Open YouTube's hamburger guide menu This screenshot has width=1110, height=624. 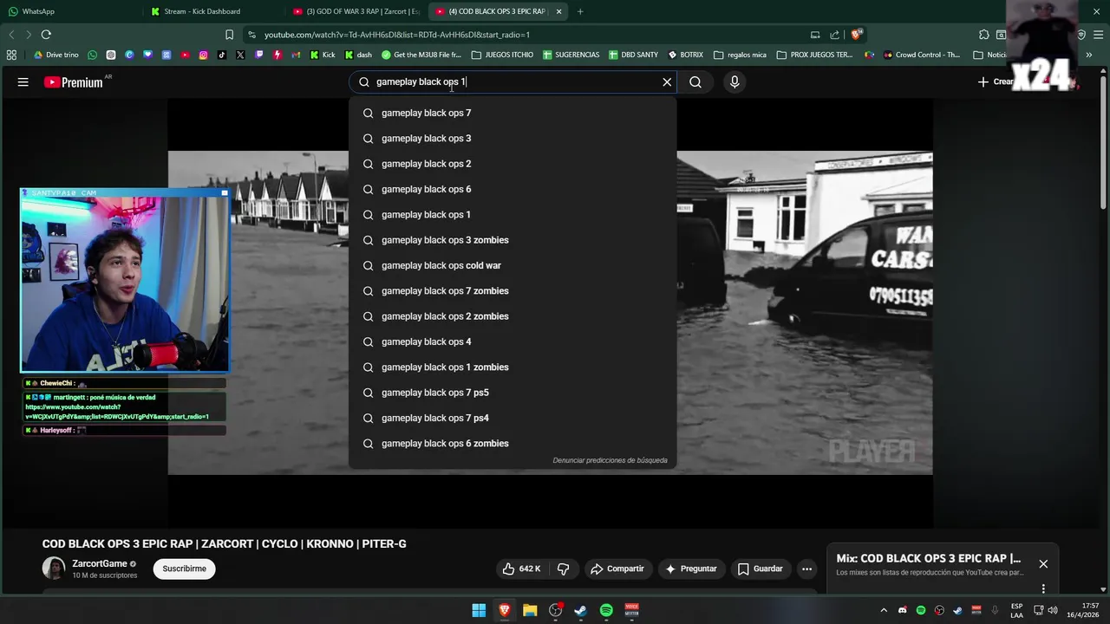pyautogui.click(x=23, y=81)
